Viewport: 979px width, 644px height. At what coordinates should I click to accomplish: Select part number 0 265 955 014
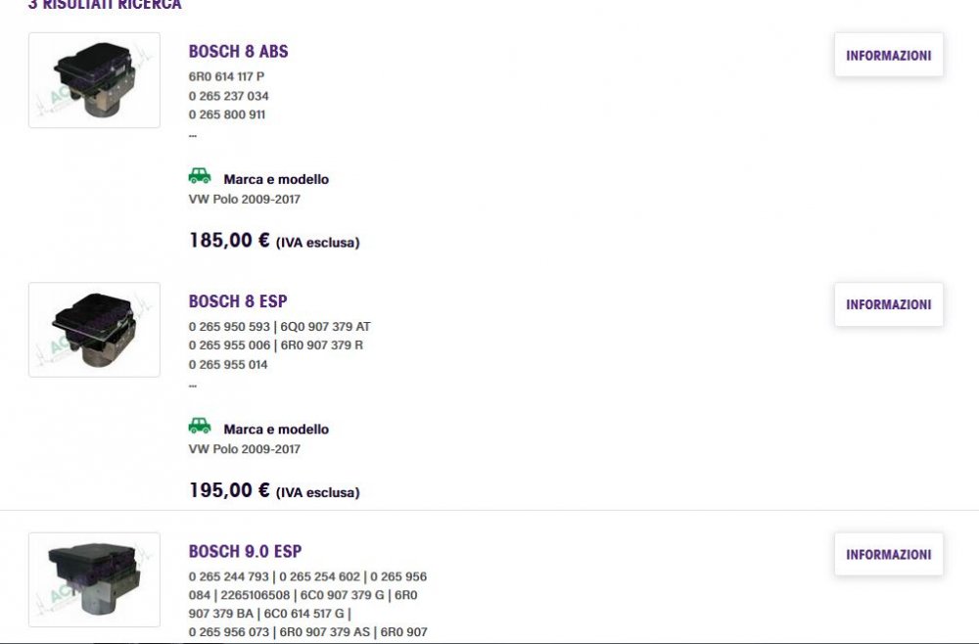[x=228, y=364]
